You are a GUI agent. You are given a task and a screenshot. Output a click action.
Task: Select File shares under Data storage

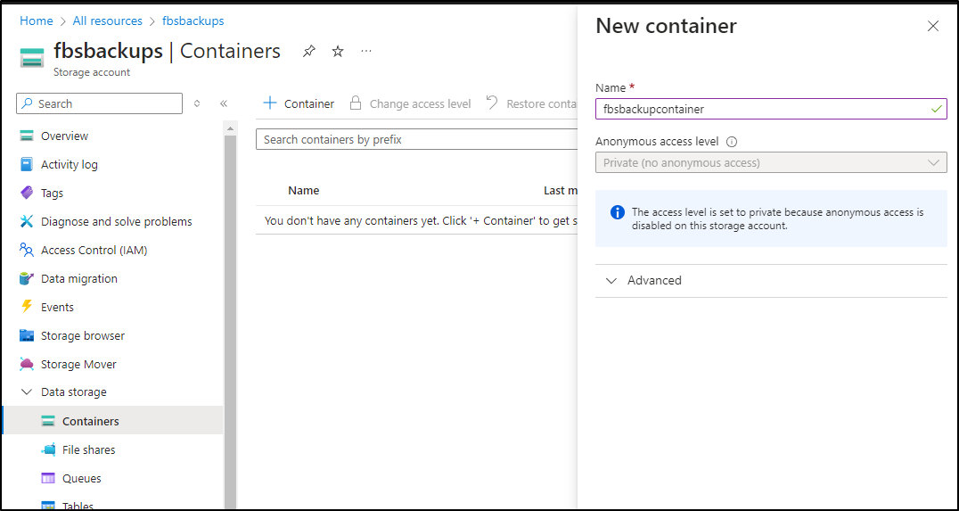(x=89, y=449)
